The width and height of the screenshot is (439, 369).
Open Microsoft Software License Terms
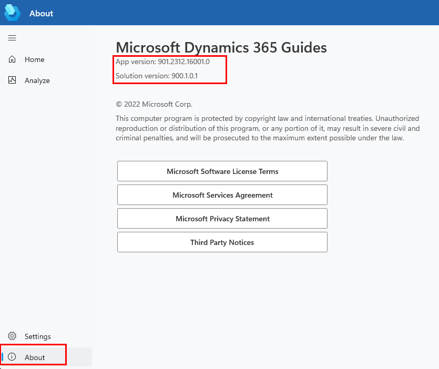(x=222, y=171)
